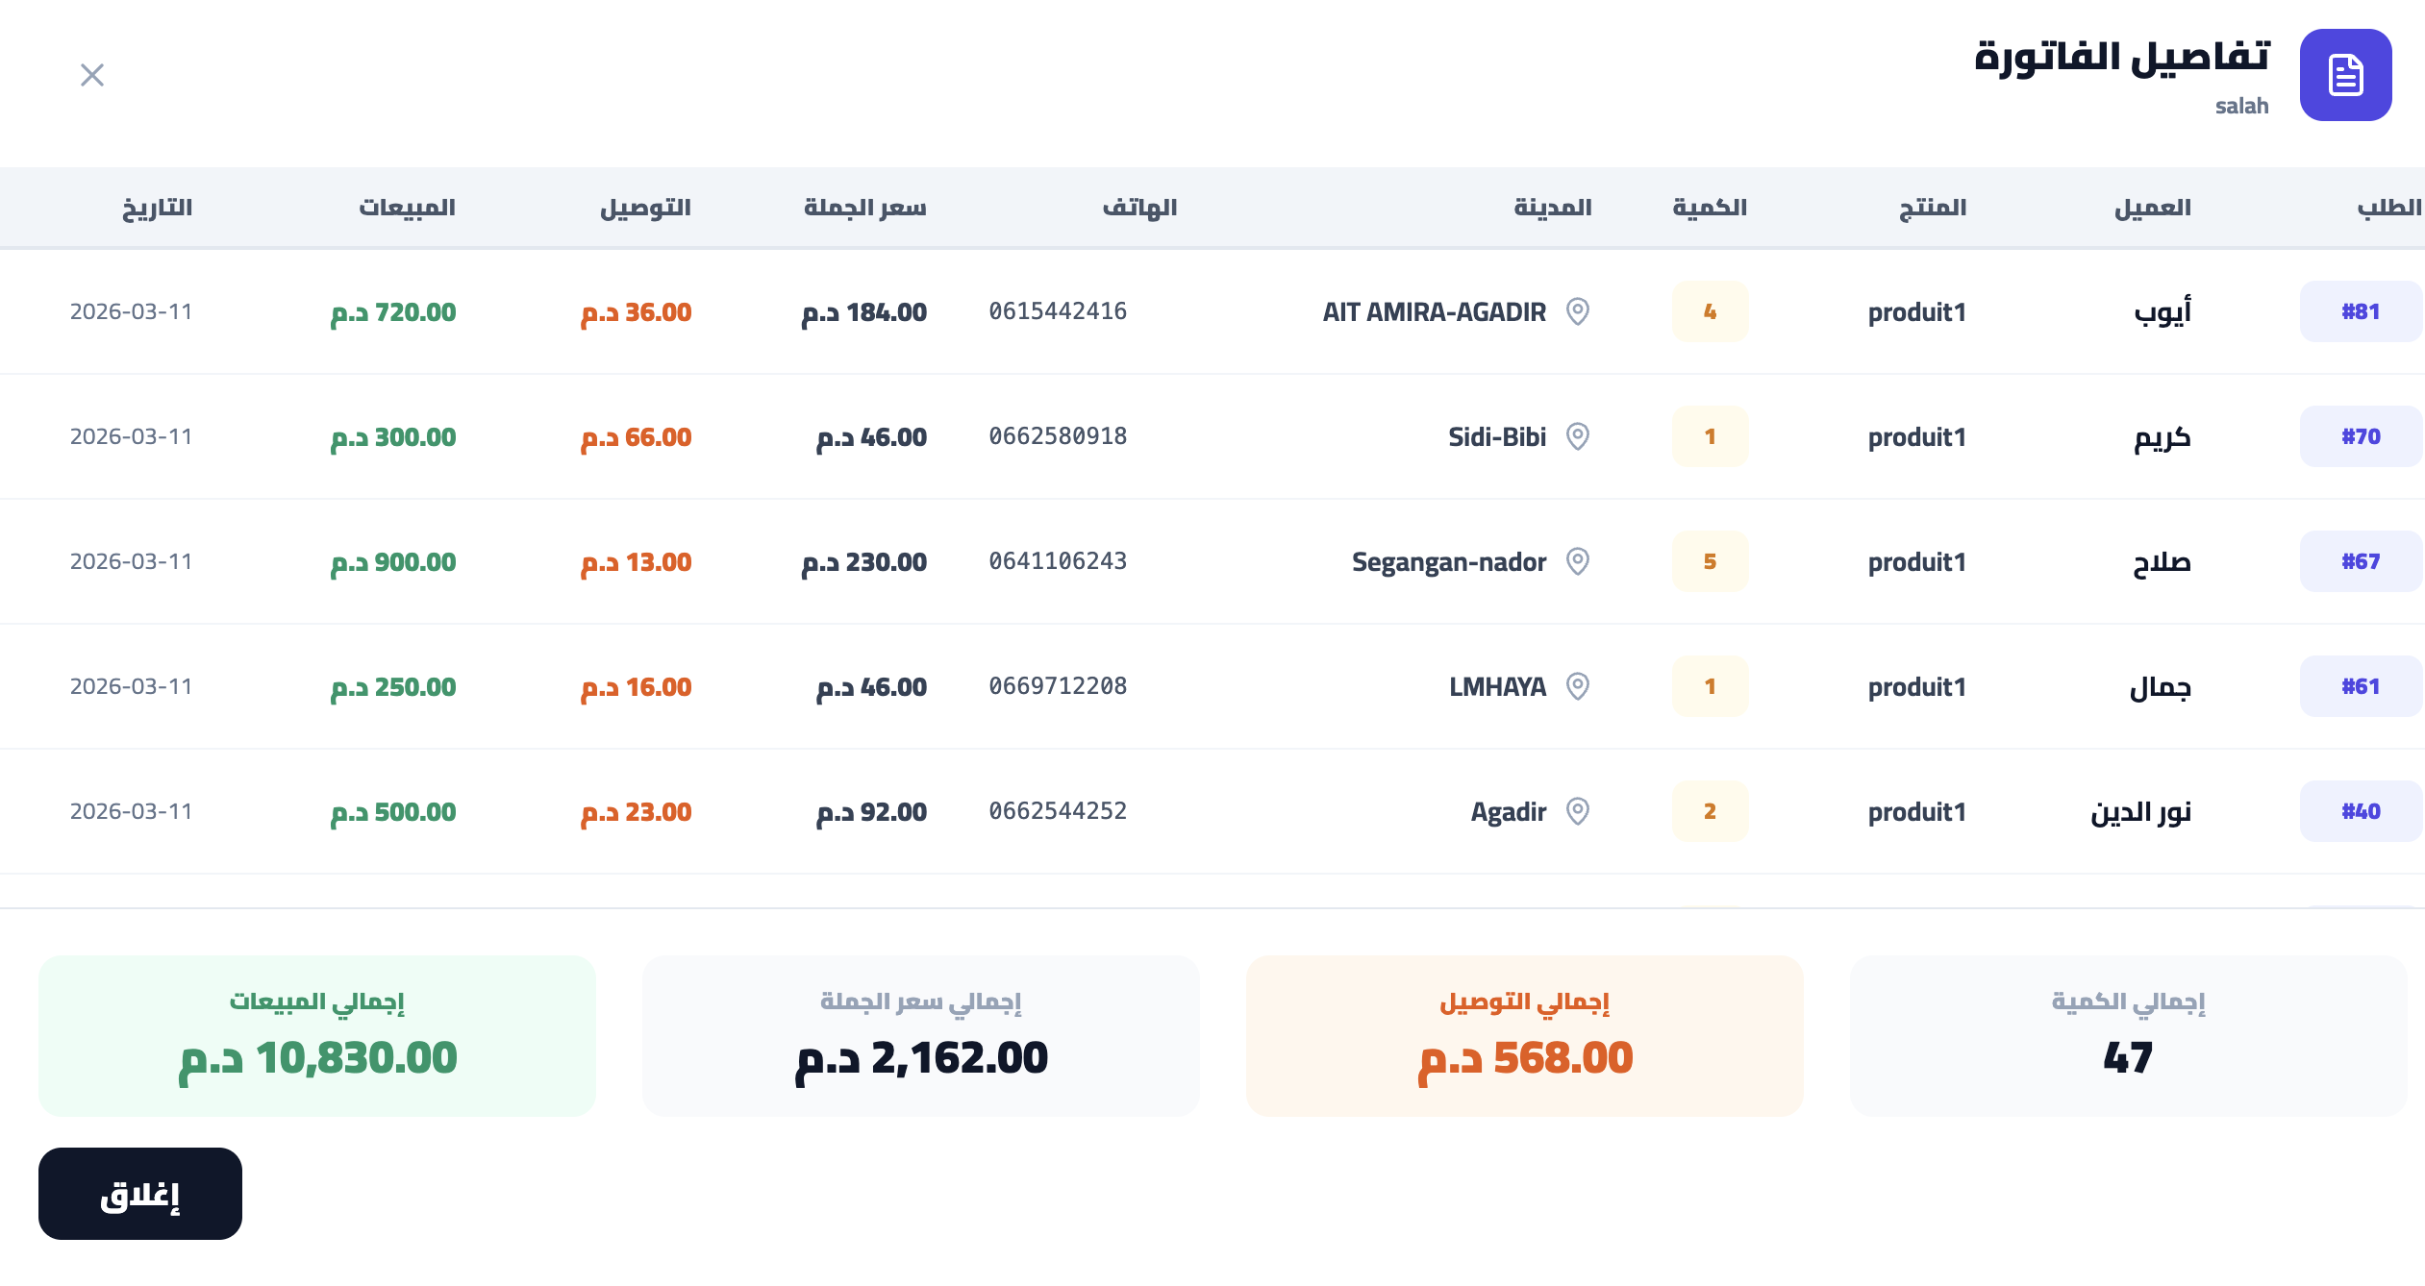The image size is (2425, 1286).
Task: Click the location pin beside AIT AMIRA-AGADIR
Action: tap(1579, 311)
